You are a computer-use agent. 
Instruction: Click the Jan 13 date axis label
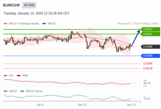coord(131,105)
